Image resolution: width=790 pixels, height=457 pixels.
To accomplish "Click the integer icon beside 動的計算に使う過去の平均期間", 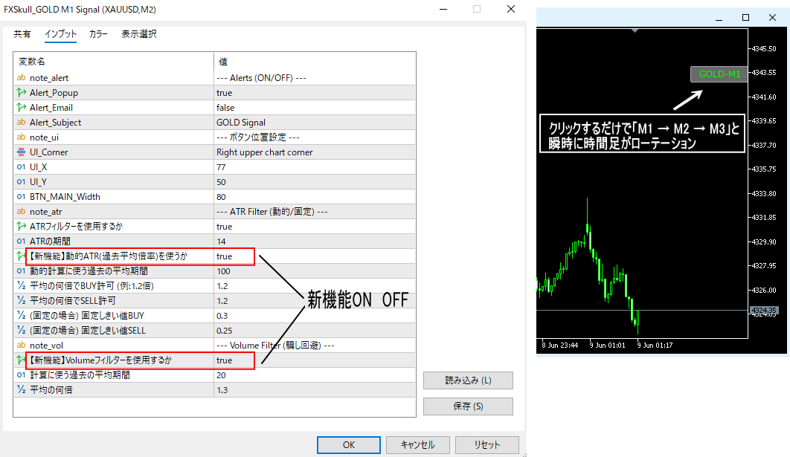I will click(21, 270).
